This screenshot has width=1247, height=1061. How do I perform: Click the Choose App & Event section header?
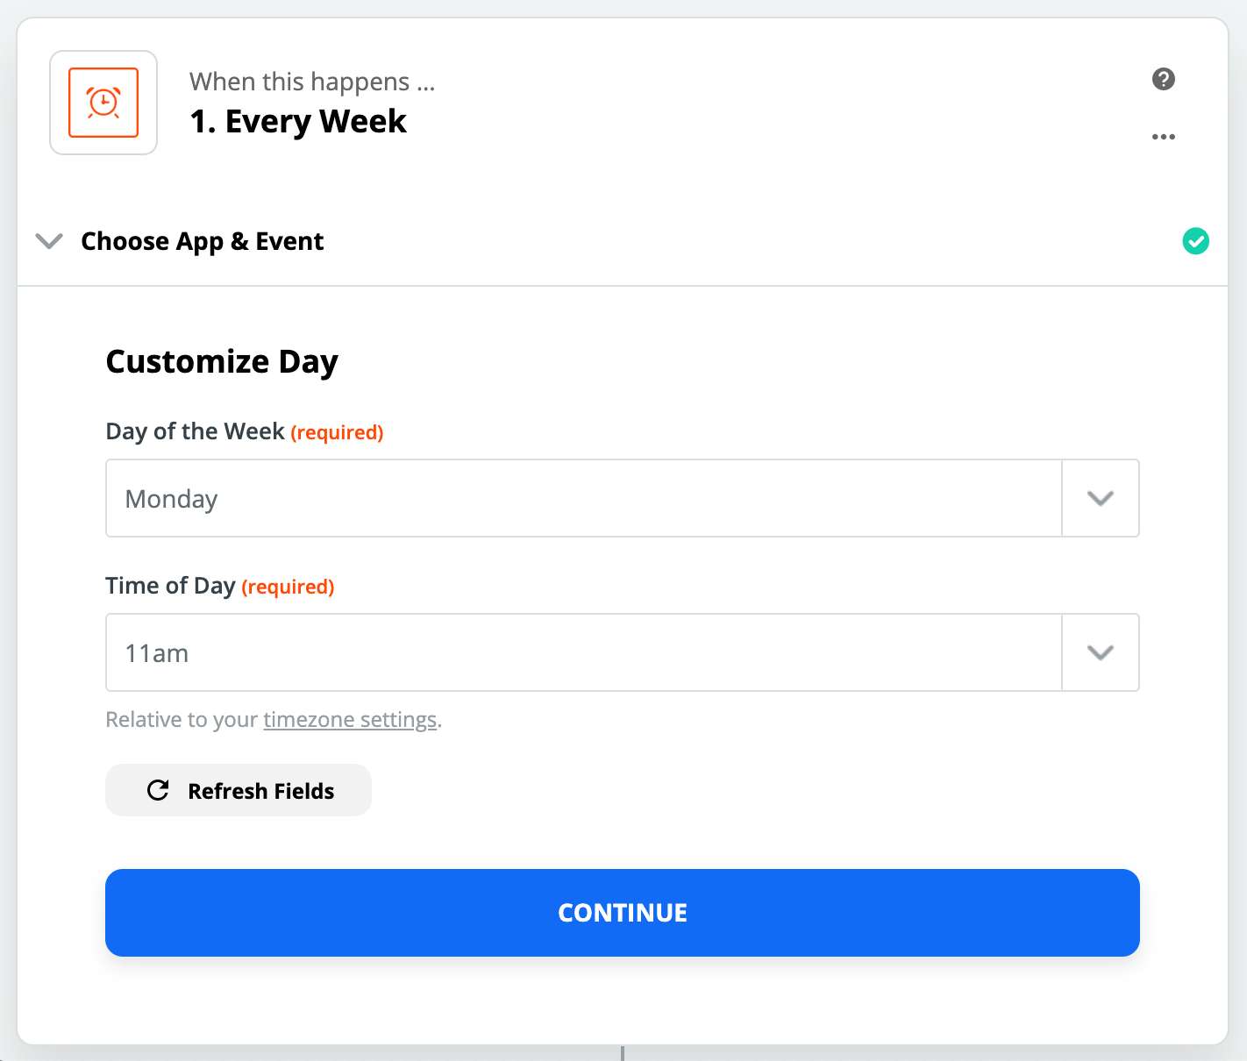(x=202, y=241)
